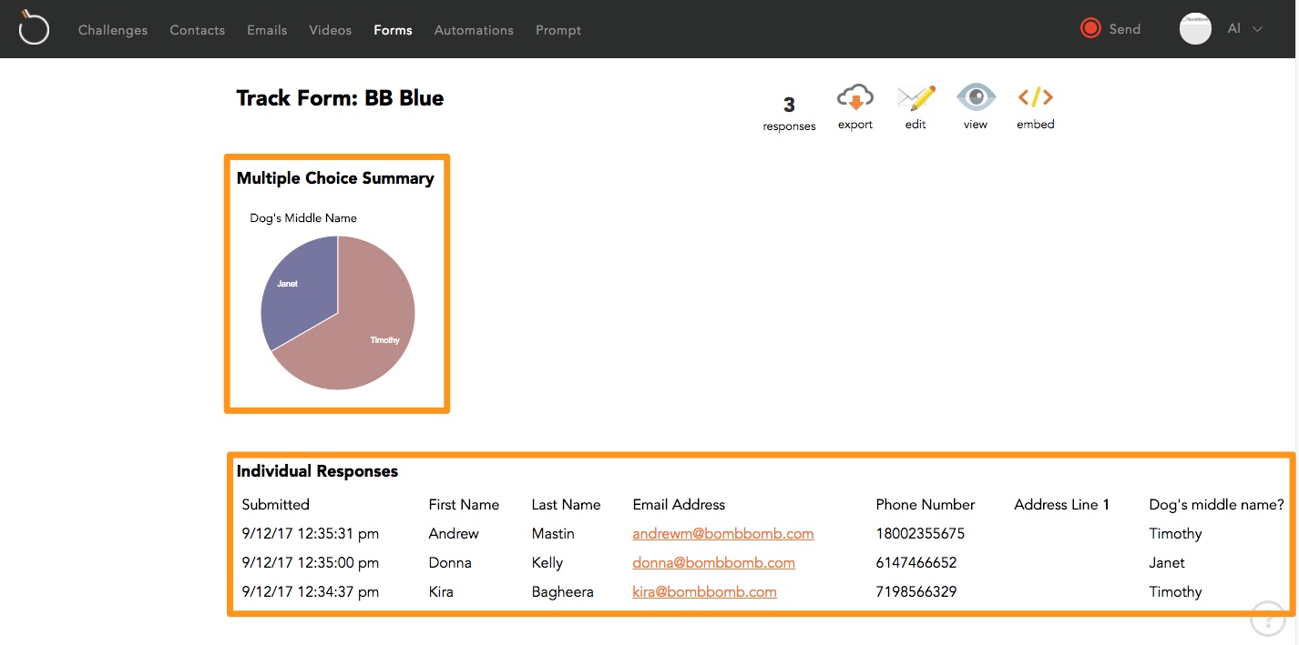Click the Timothy answer in Kira's row
1299x645 pixels.
click(1175, 592)
